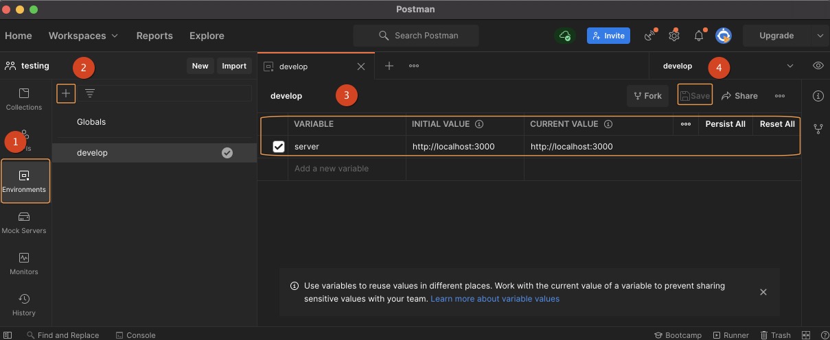Uncheck the server variable checkbox
The image size is (830, 340).
pos(279,147)
